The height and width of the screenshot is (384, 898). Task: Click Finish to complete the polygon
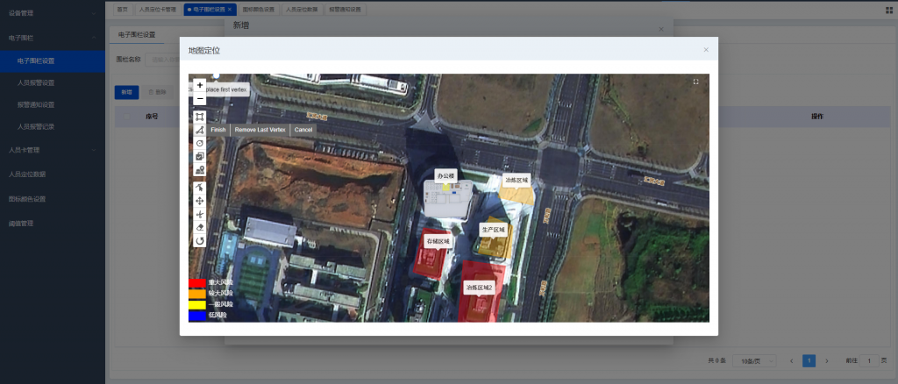pyautogui.click(x=218, y=130)
